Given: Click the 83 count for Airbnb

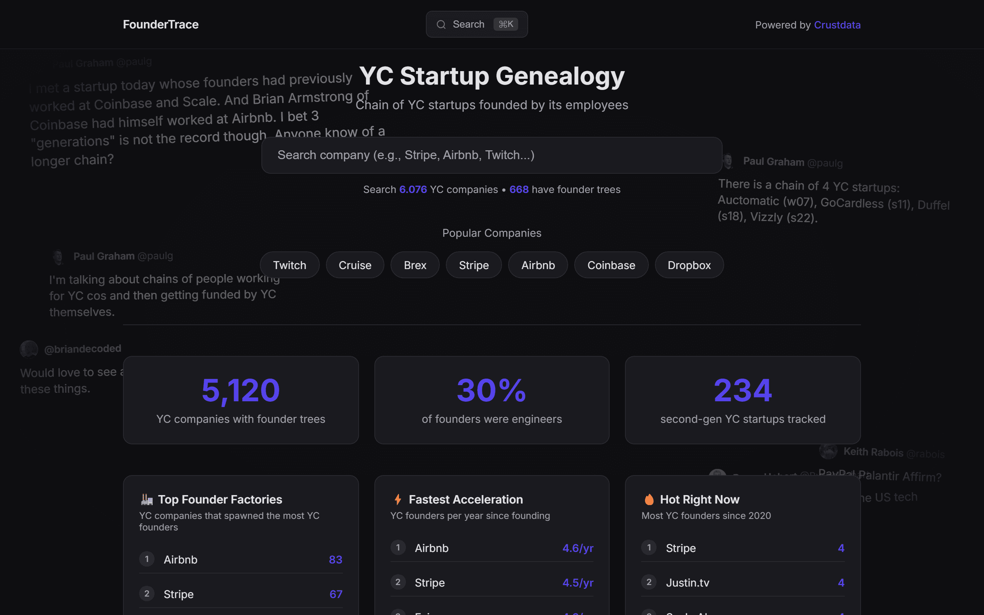Looking at the screenshot, I should tap(336, 559).
